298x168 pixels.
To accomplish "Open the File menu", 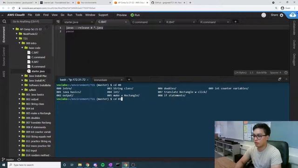I will (30, 15).
